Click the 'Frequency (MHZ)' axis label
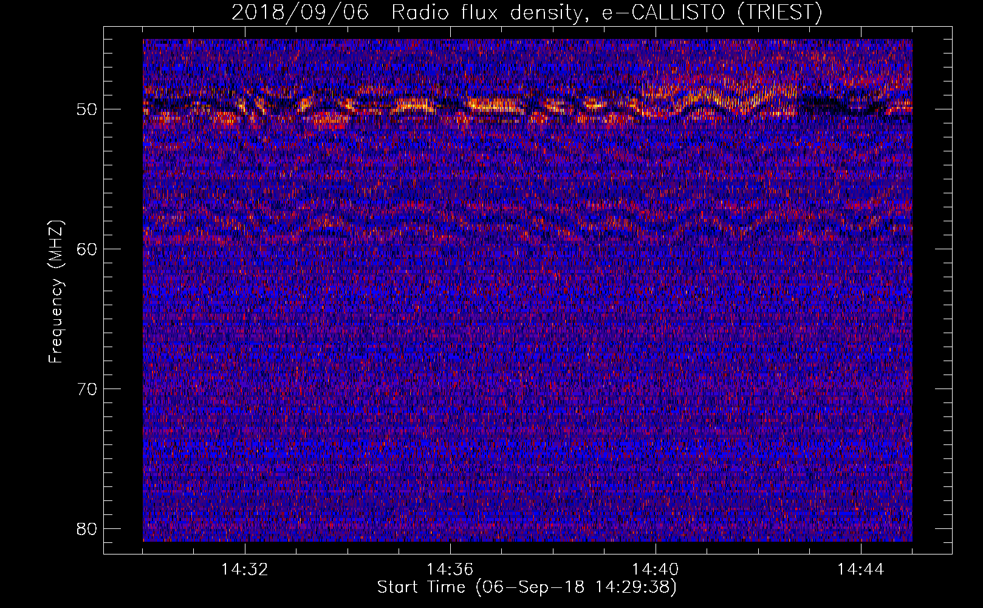 [x=56, y=292]
